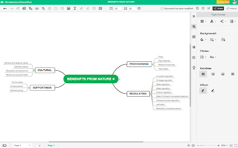
Task: Switch to the green Page-1 tab
Action: (x=51, y=145)
